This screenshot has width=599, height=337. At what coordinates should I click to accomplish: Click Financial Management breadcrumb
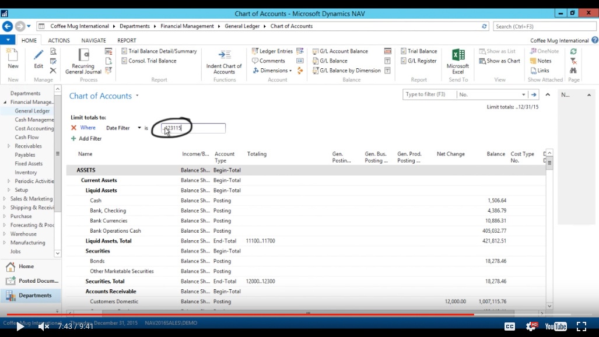[x=187, y=26]
